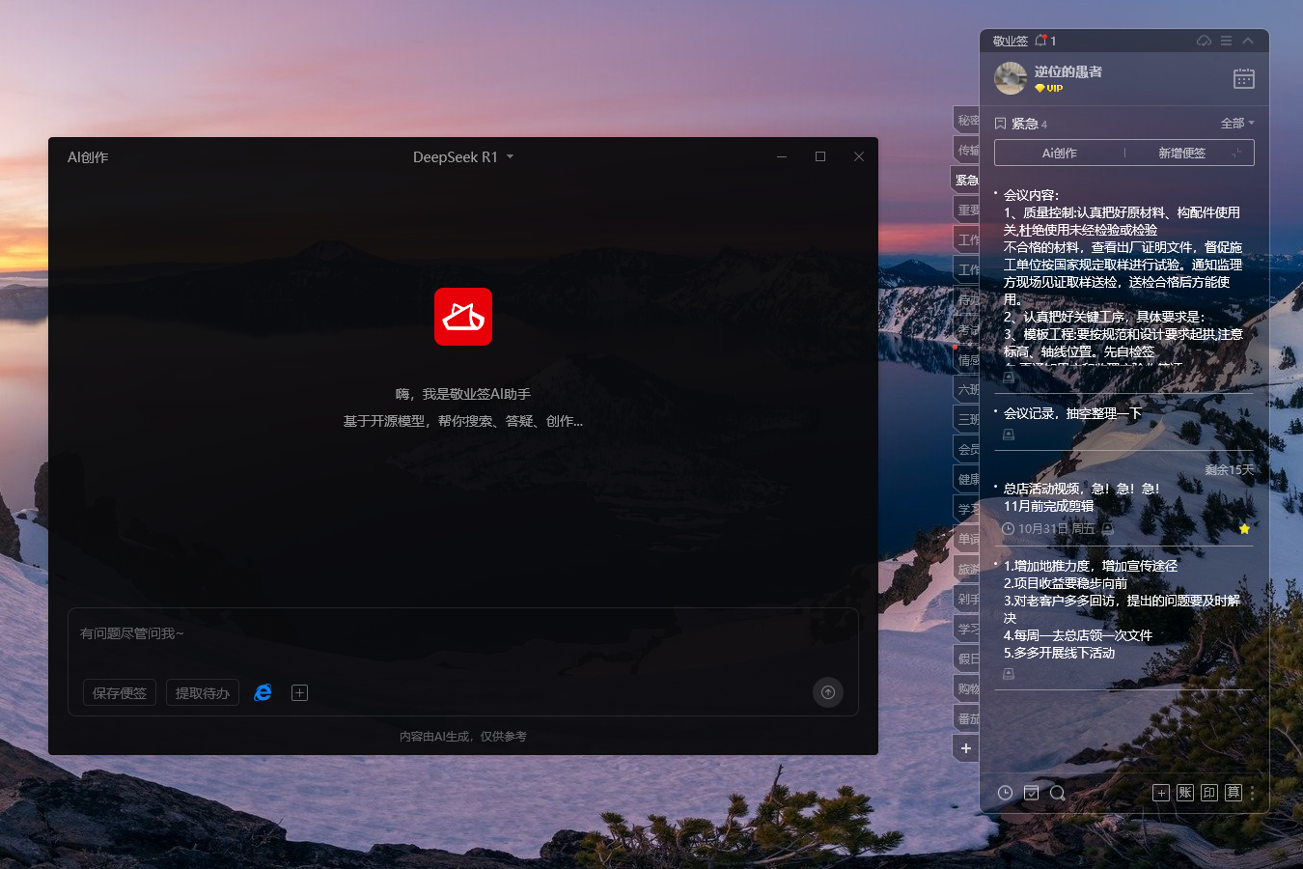The image size is (1303, 869).
Task: Collapse the 敬业签 panel with the chevron
Action: pyautogui.click(x=1248, y=41)
